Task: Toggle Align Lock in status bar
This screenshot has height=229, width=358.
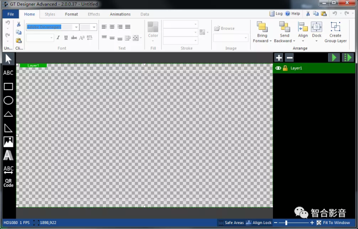Action: click(259, 223)
